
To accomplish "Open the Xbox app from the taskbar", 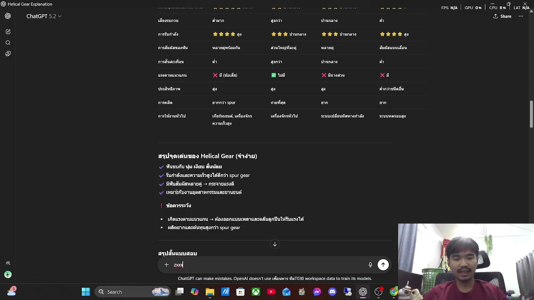I will click(256, 292).
